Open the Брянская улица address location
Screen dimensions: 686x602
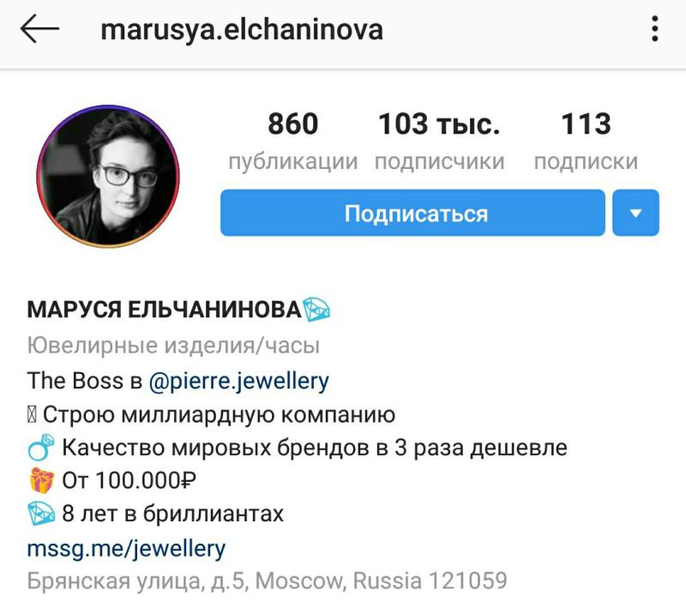pos(267,581)
